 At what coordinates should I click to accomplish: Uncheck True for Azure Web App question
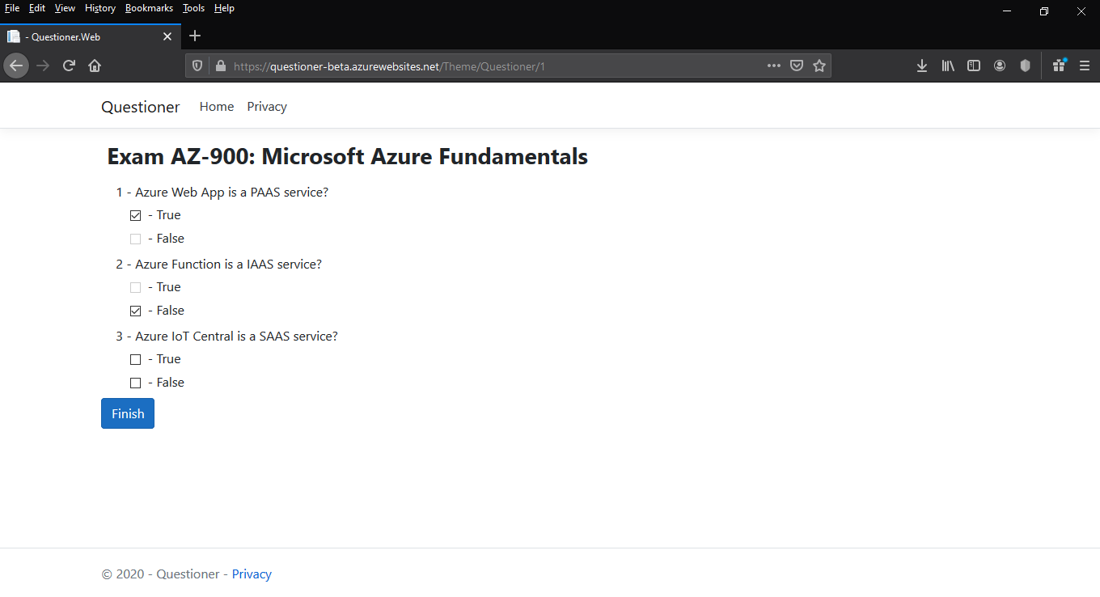coord(135,215)
